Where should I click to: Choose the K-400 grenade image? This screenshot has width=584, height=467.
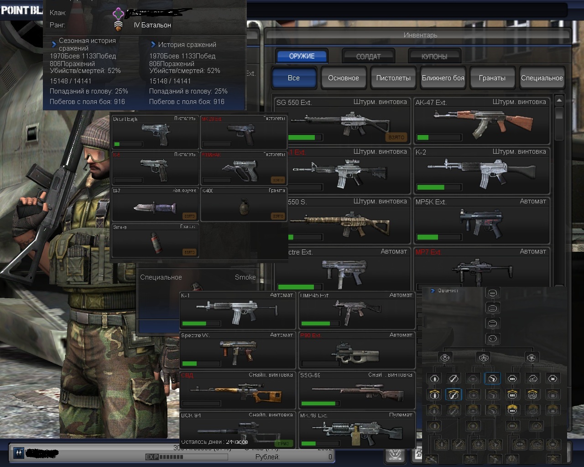pos(244,208)
